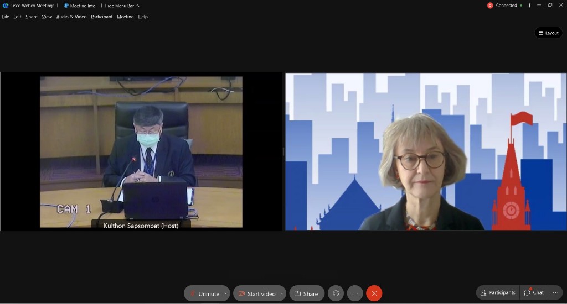
Task: Open the Audio & Video menu
Action: [71, 17]
